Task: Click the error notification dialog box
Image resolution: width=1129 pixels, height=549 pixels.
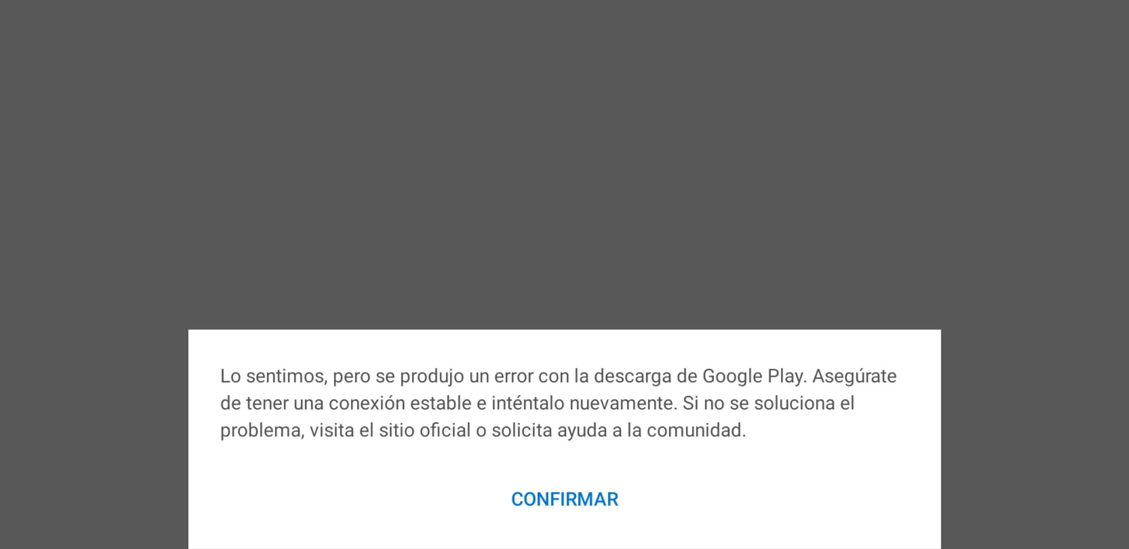Action: 564,439
